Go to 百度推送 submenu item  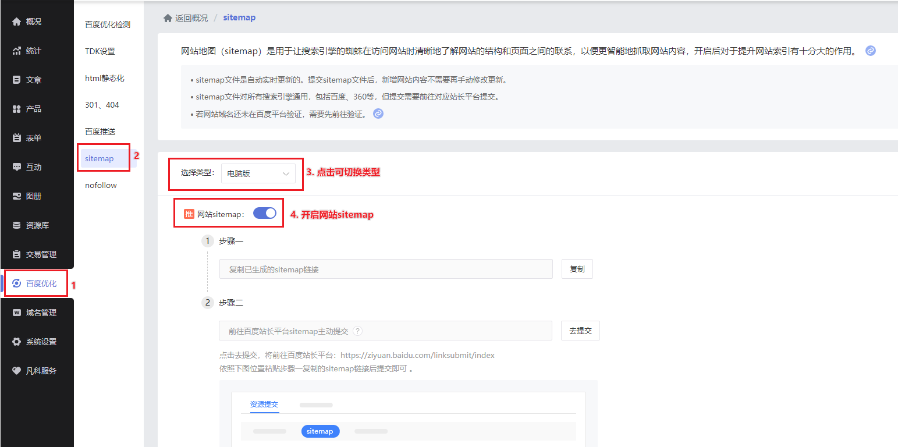[100, 132]
